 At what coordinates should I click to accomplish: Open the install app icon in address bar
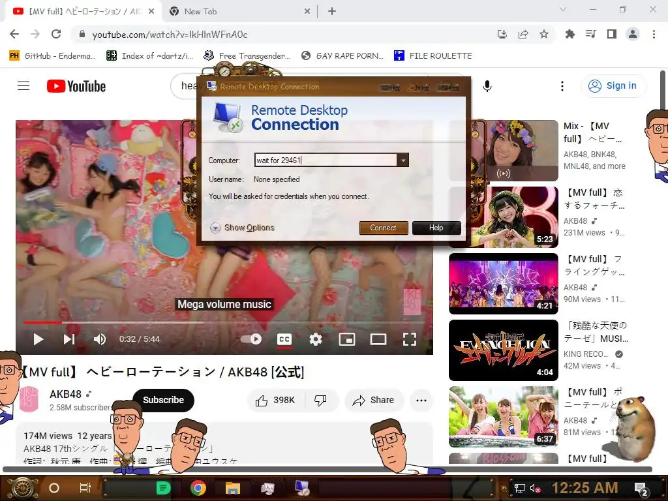tap(502, 35)
